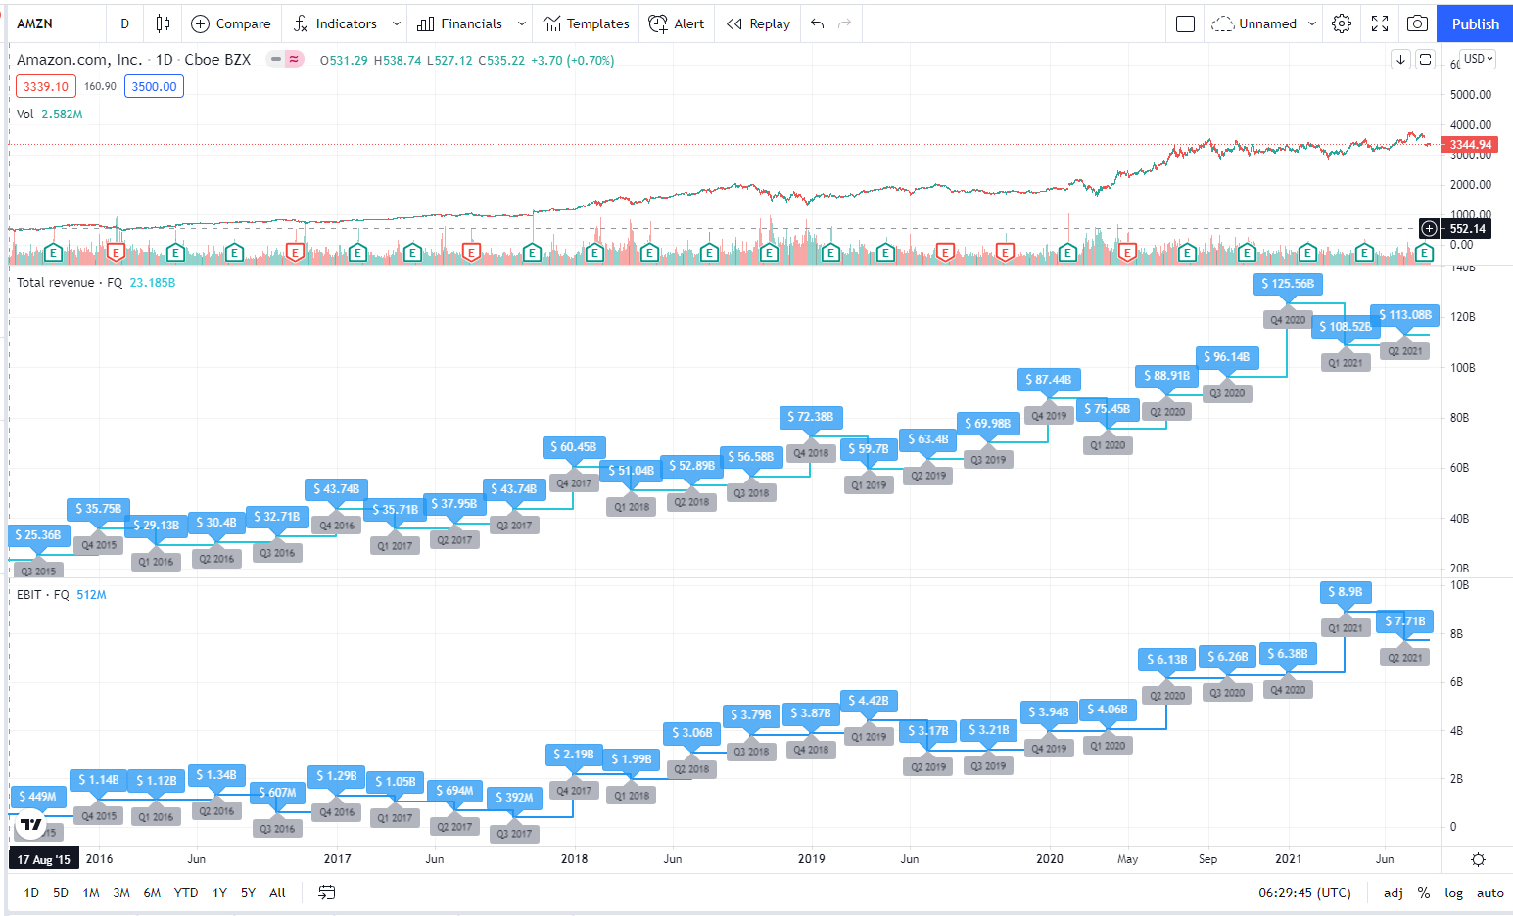
Task: Select the 5D time range
Action: (x=61, y=893)
